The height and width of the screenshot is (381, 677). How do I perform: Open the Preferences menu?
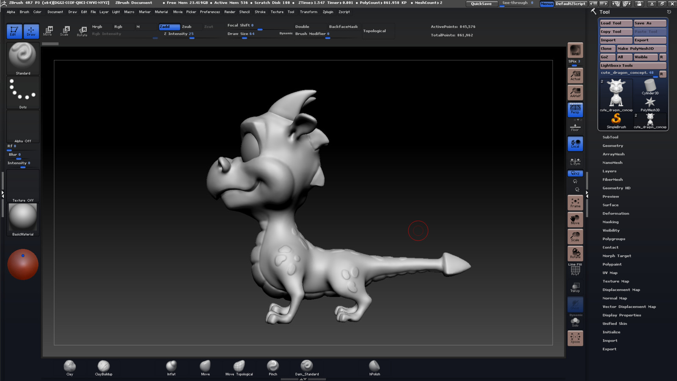210,12
